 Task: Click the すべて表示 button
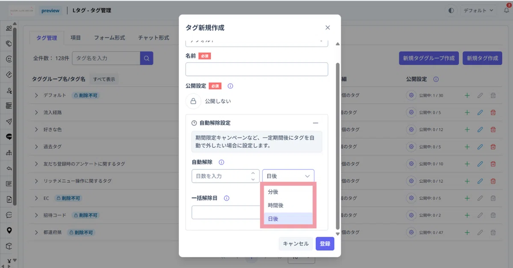point(104,79)
